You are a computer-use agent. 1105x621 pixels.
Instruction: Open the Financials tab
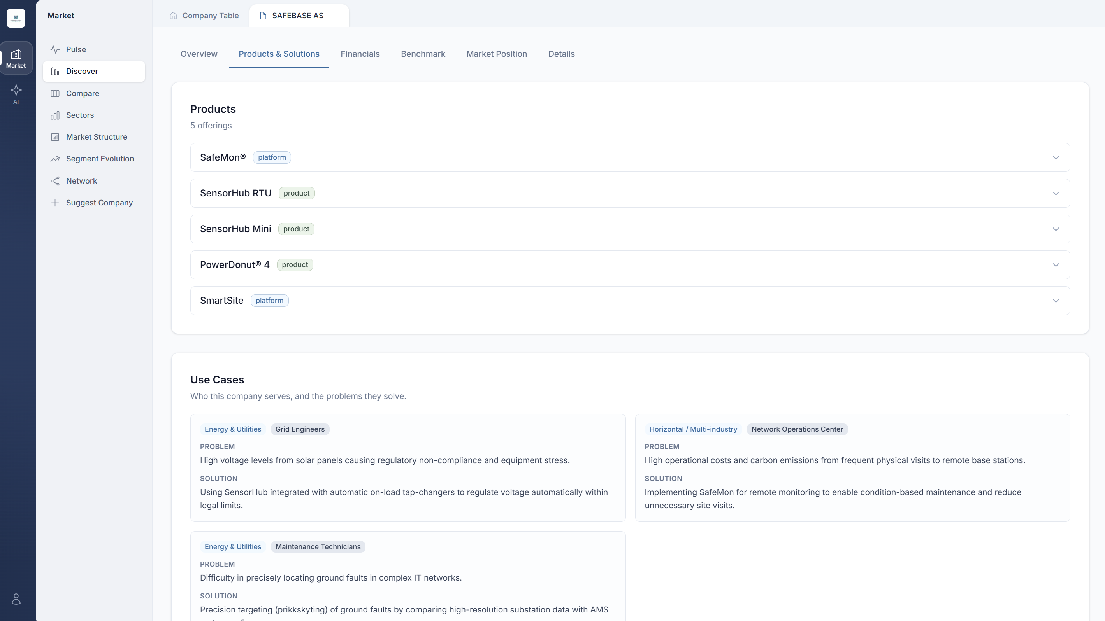pyautogui.click(x=360, y=54)
